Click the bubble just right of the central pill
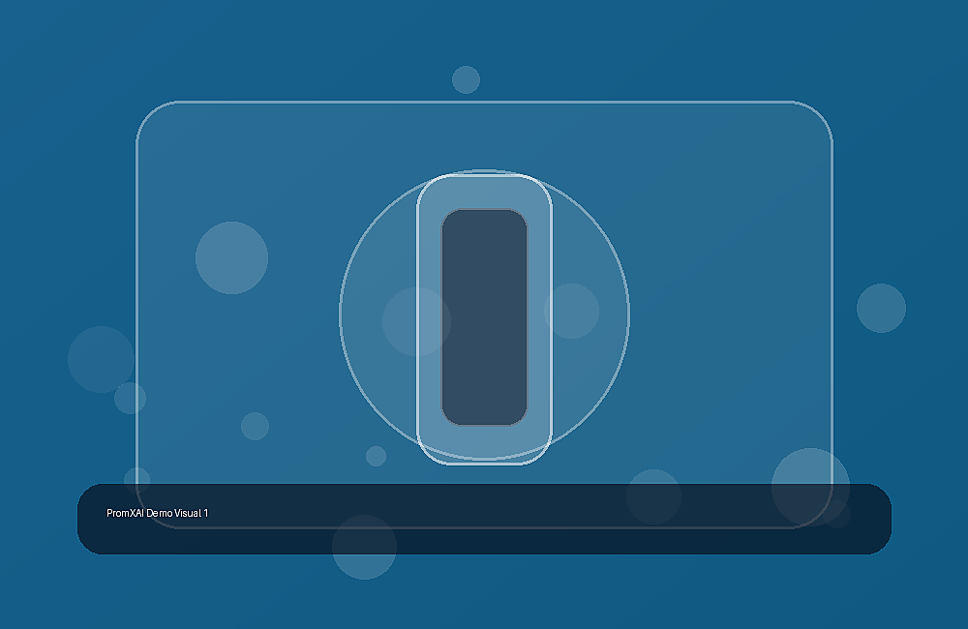The height and width of the screenshot is (629, 968). pos(572,311)
